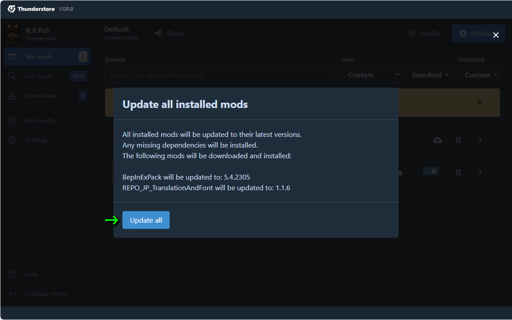This screenshot has height=320, width=512.
Task: Click the drag grid icon on second mod row
Action: (459, 172)
